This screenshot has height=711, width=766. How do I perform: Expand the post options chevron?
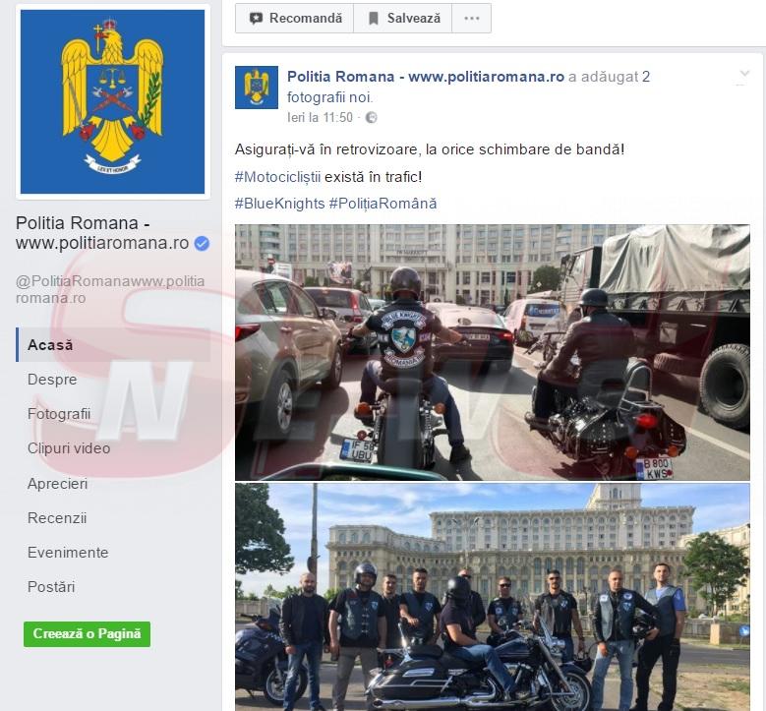click(x=744, y=74)
